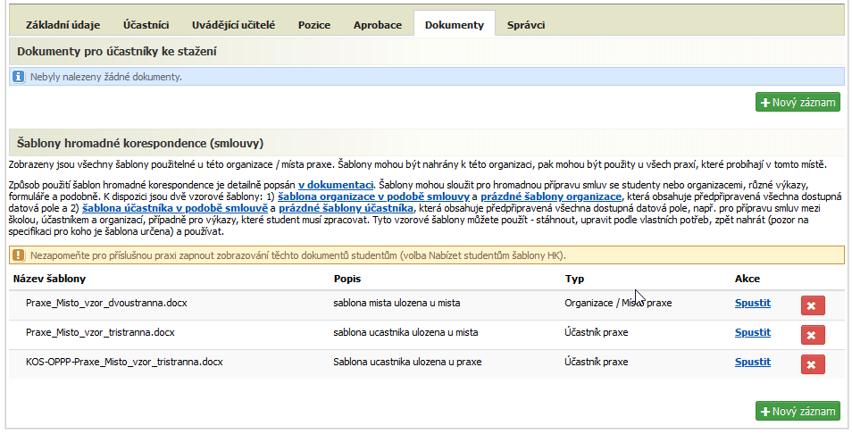The image size is (852, 434).
Task: Add Nový záznam under documents for download
Action: [x=798, y=102]
